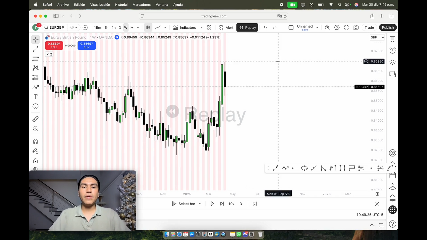Open the Marcadores menu
The width and height of the screenshot is (427, 240).
142,5
